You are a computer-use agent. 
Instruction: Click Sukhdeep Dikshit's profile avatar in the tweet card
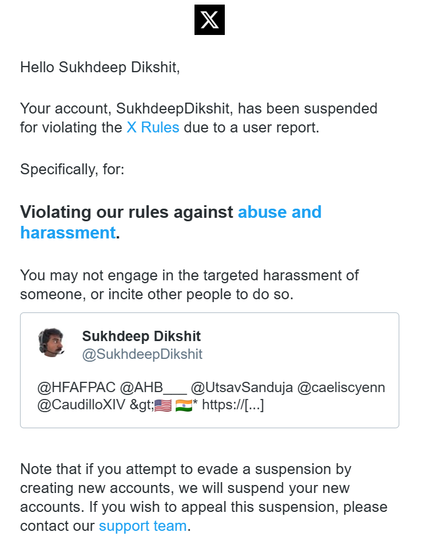click(x=50, y=343)
